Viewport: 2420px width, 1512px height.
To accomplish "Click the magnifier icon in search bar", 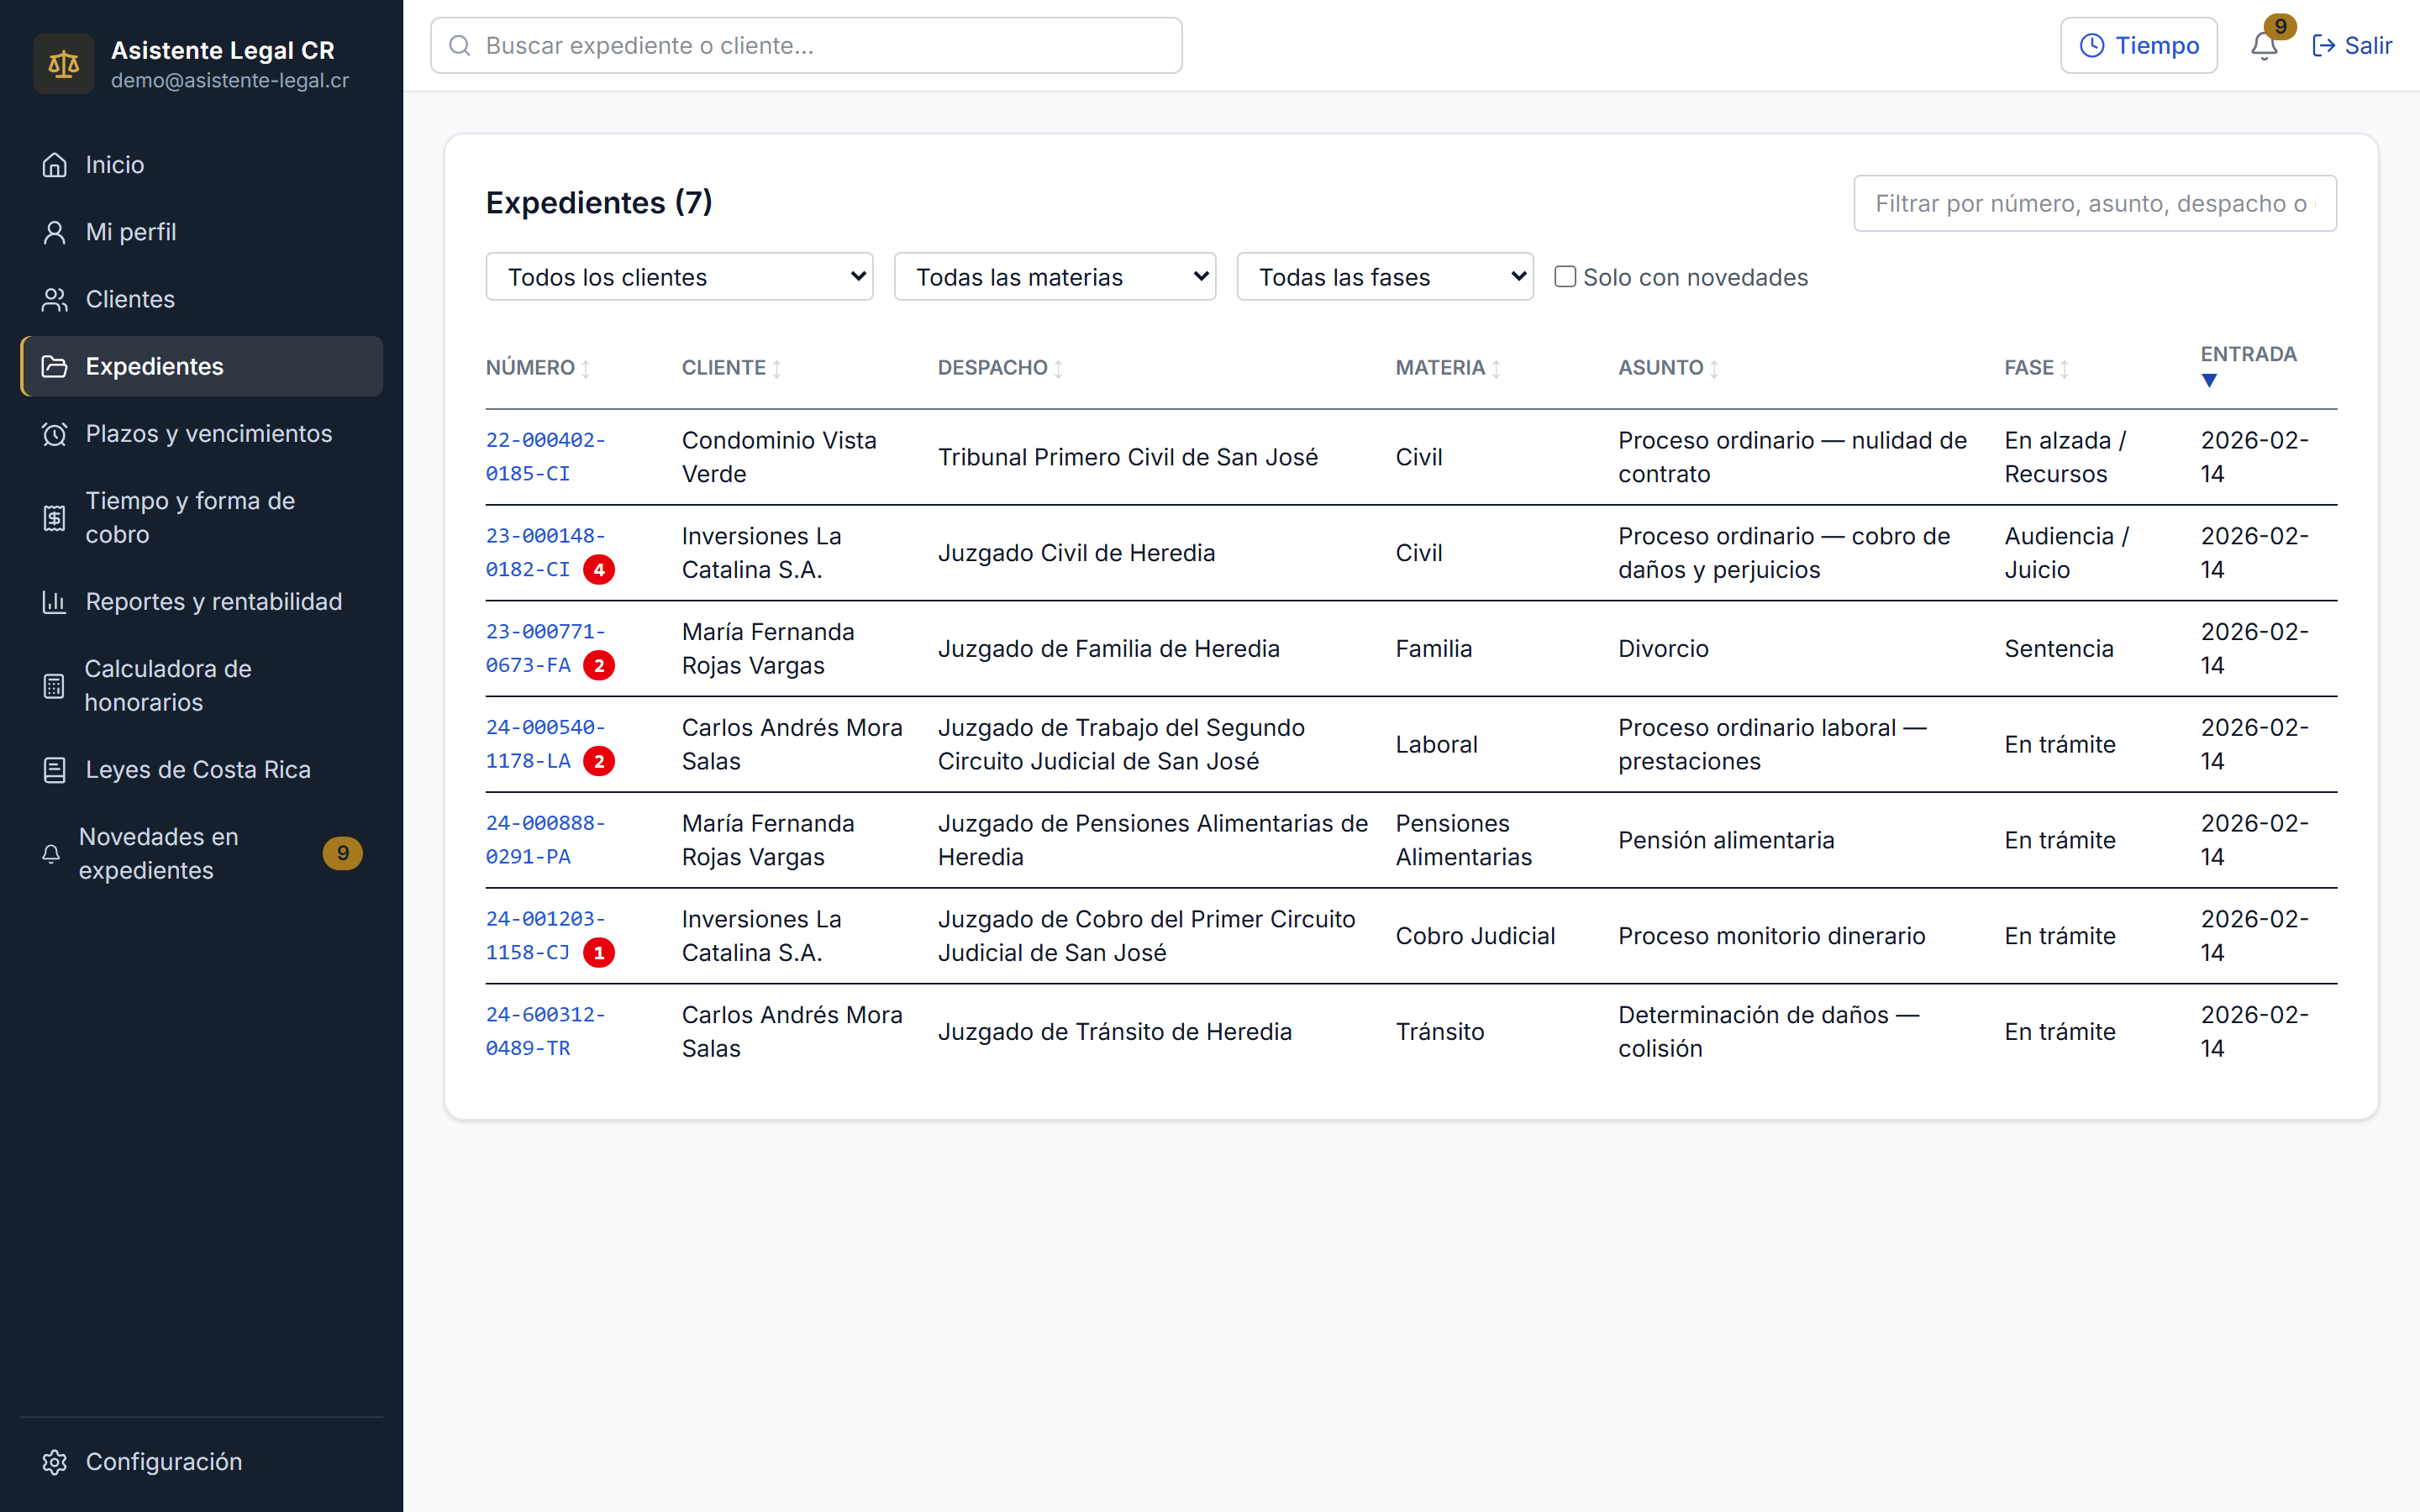I will pos(460,45).
